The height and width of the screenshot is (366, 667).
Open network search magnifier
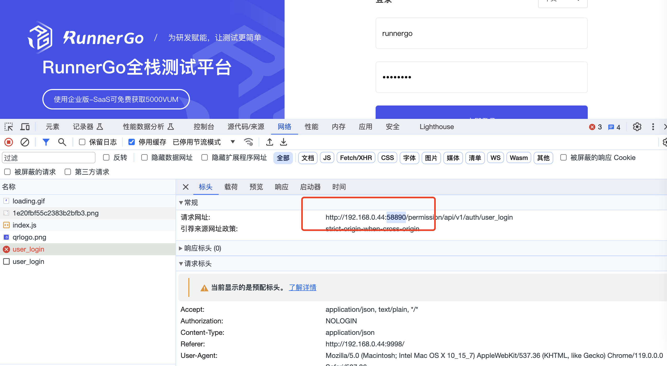[62, 142]
